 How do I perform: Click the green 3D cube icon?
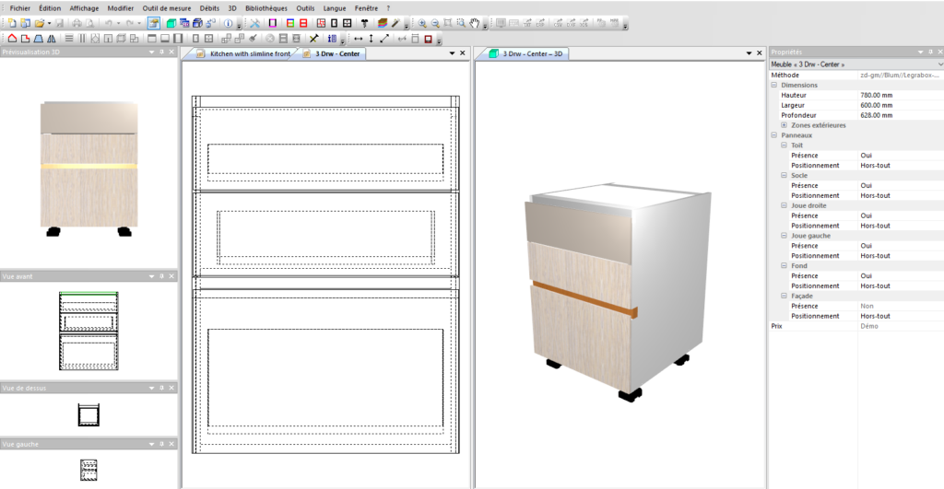coord(171,23)
